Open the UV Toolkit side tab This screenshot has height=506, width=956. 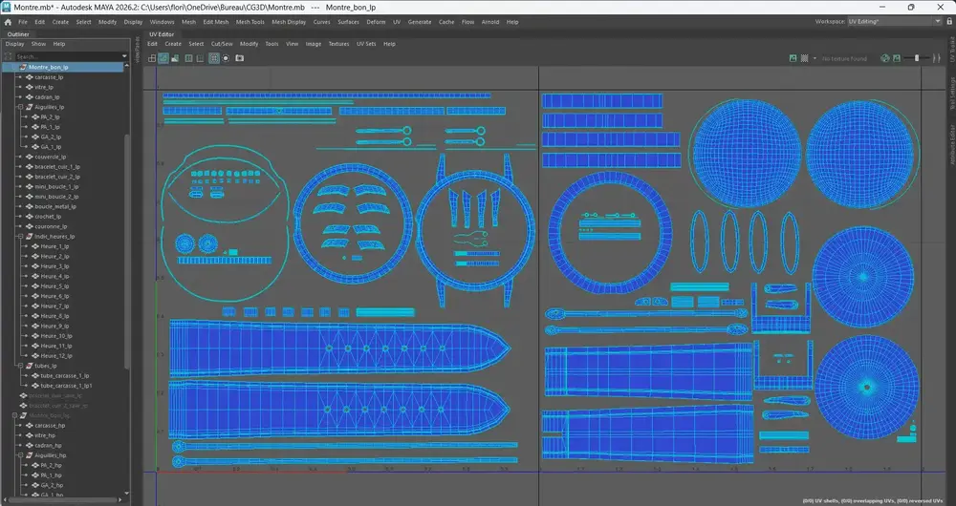click(952, 50)
